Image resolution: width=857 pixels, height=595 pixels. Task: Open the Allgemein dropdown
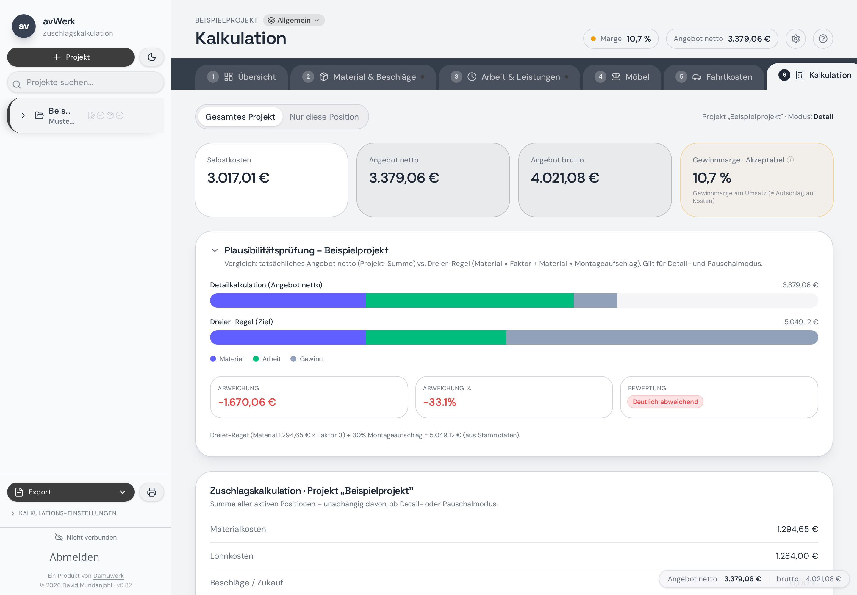(x=294, y=20)
